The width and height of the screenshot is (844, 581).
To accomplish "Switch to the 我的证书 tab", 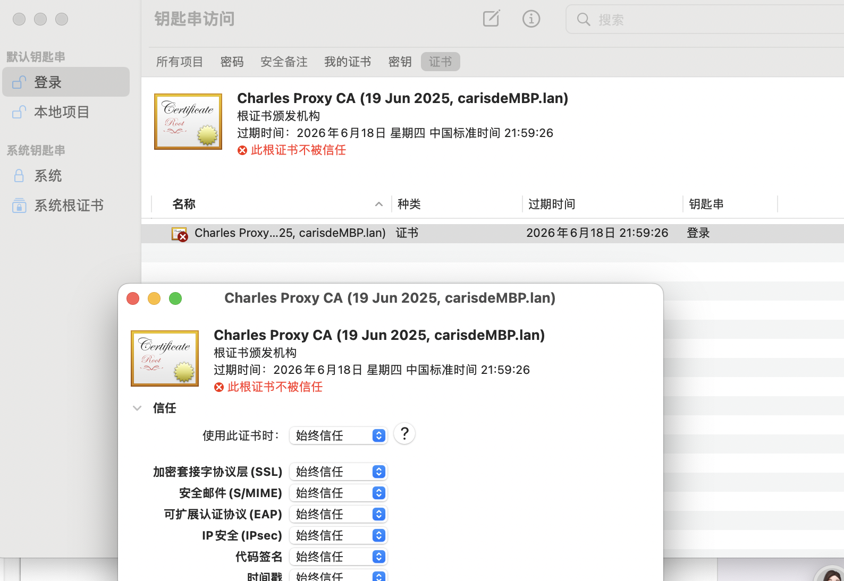I will (x=348, y=62).
